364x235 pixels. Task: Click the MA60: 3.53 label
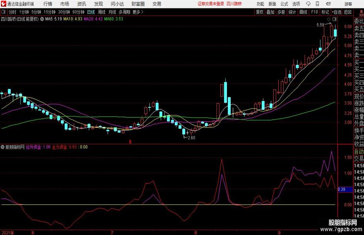coord(114,19)
